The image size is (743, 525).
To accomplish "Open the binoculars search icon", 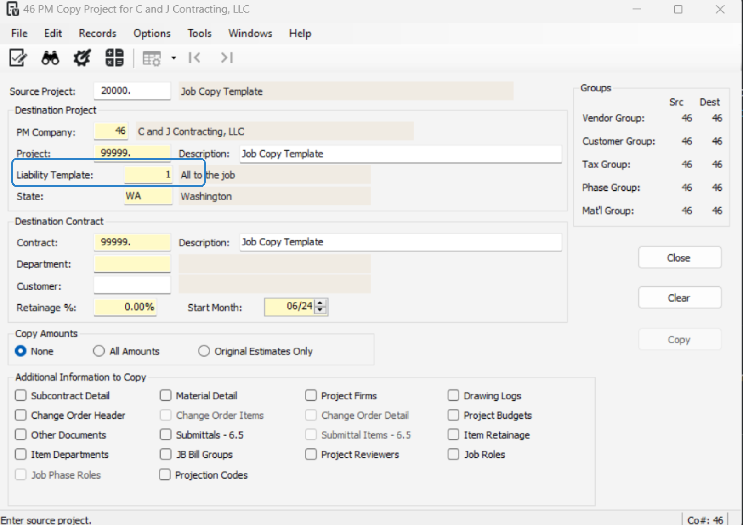I will point(50,58).
